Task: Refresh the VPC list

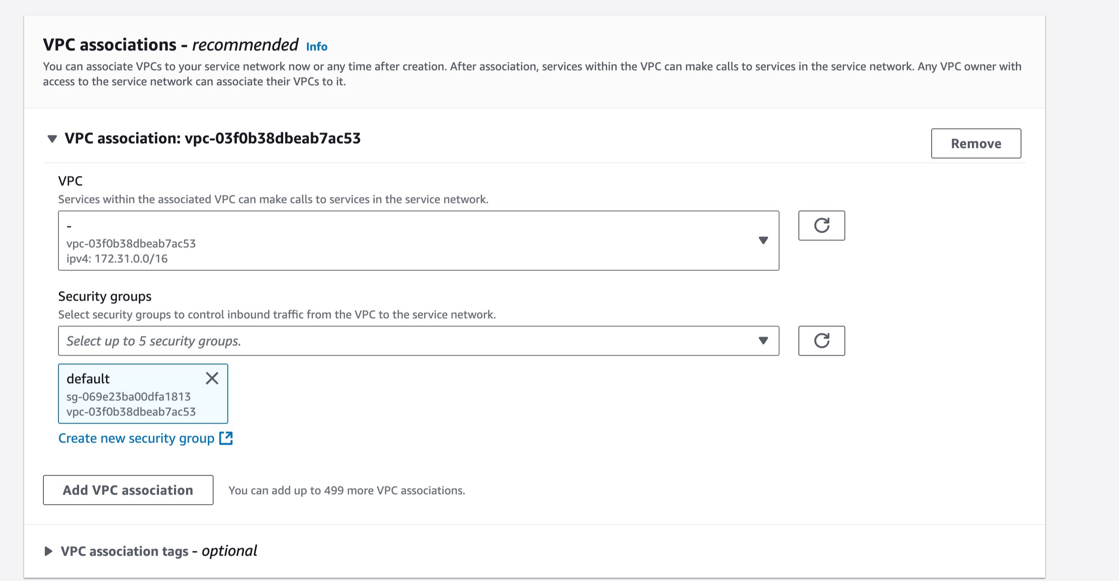Action: point(822,225)
